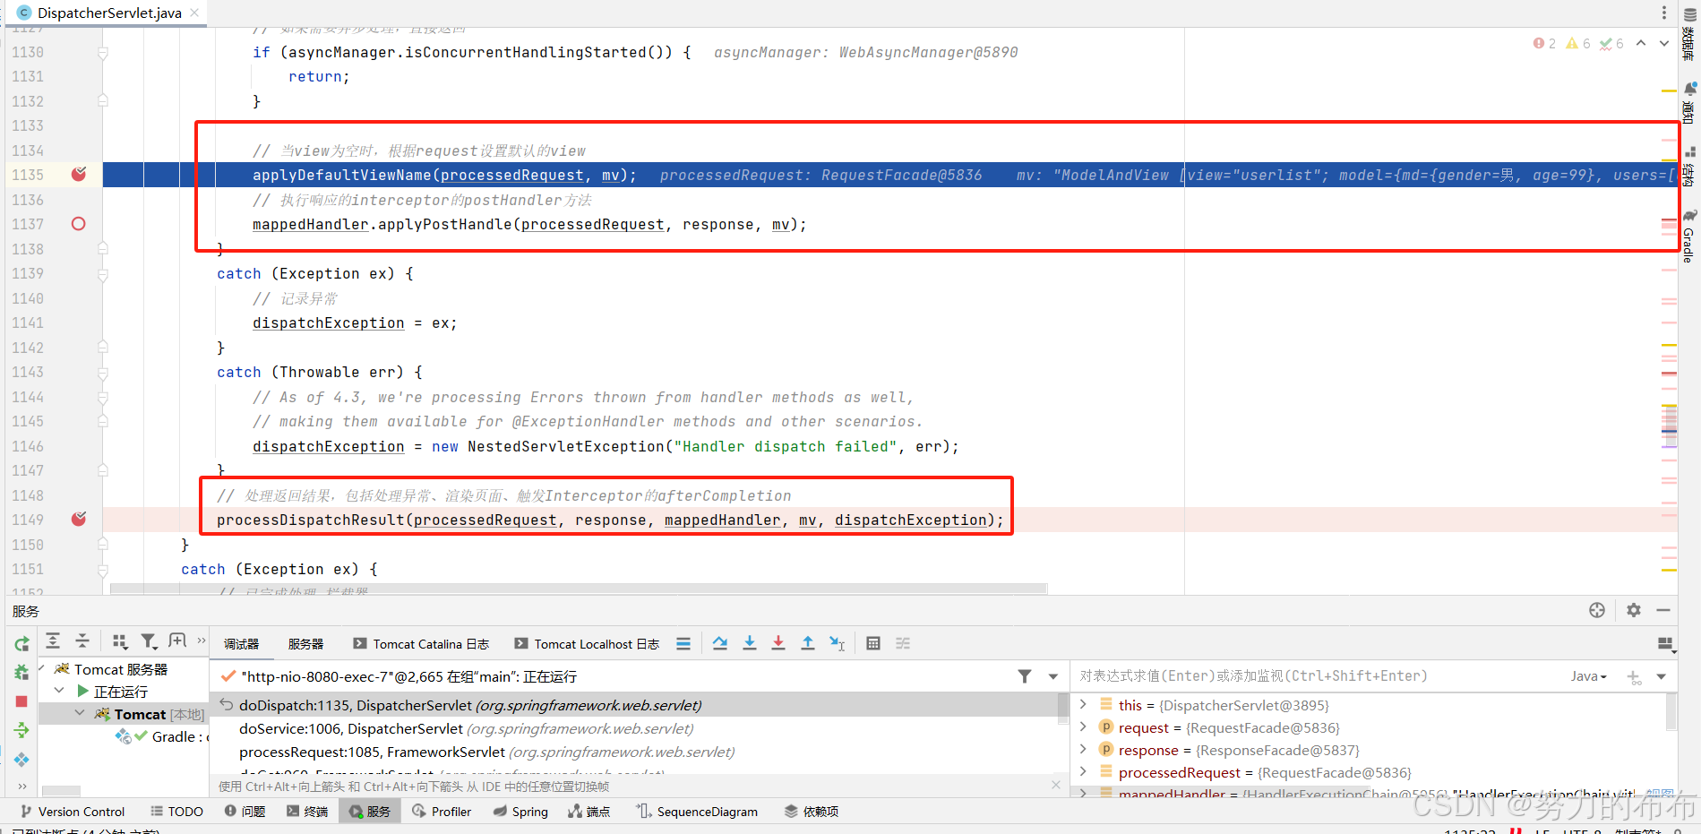Open the Version Control tool window
Image resolution: width=1701 pixels, height=834 pixels.
click(73, 812)
